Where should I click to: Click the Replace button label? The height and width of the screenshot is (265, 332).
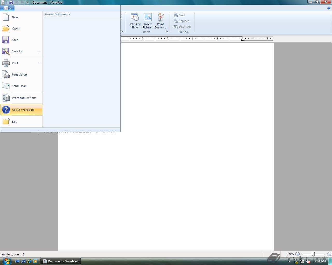click(x=184, y=21)
